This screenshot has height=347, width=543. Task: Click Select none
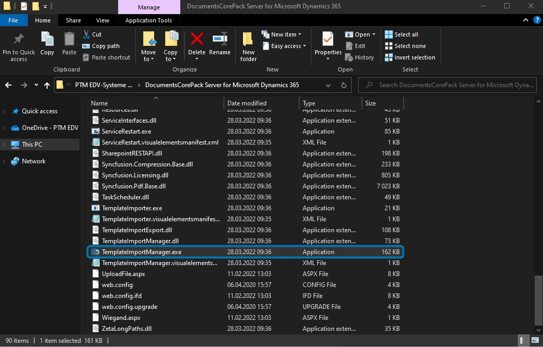click(x=406, y=46)
